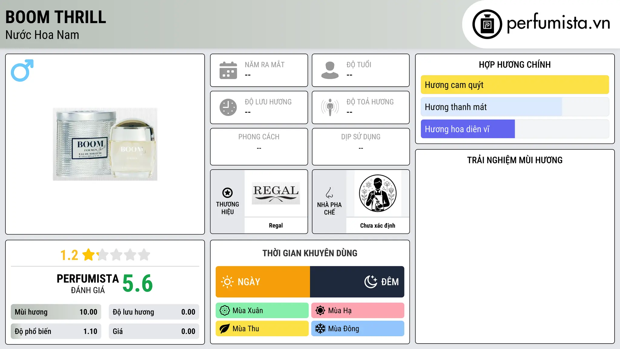Click the perfumer illustration above Chưa xác định
620x349 pixels.
click(x=378, y=193)
